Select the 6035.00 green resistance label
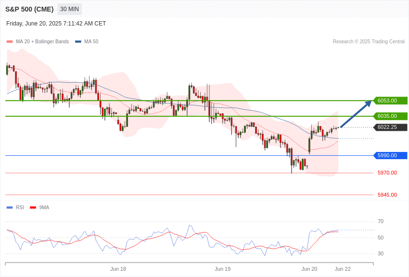 [x=390, y=116]
